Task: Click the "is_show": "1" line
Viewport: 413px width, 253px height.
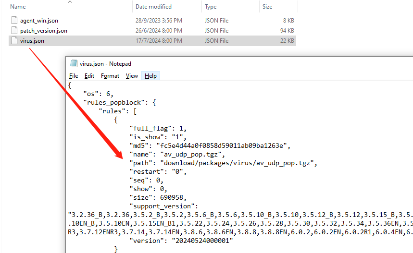Action: [x=158, y=137]
